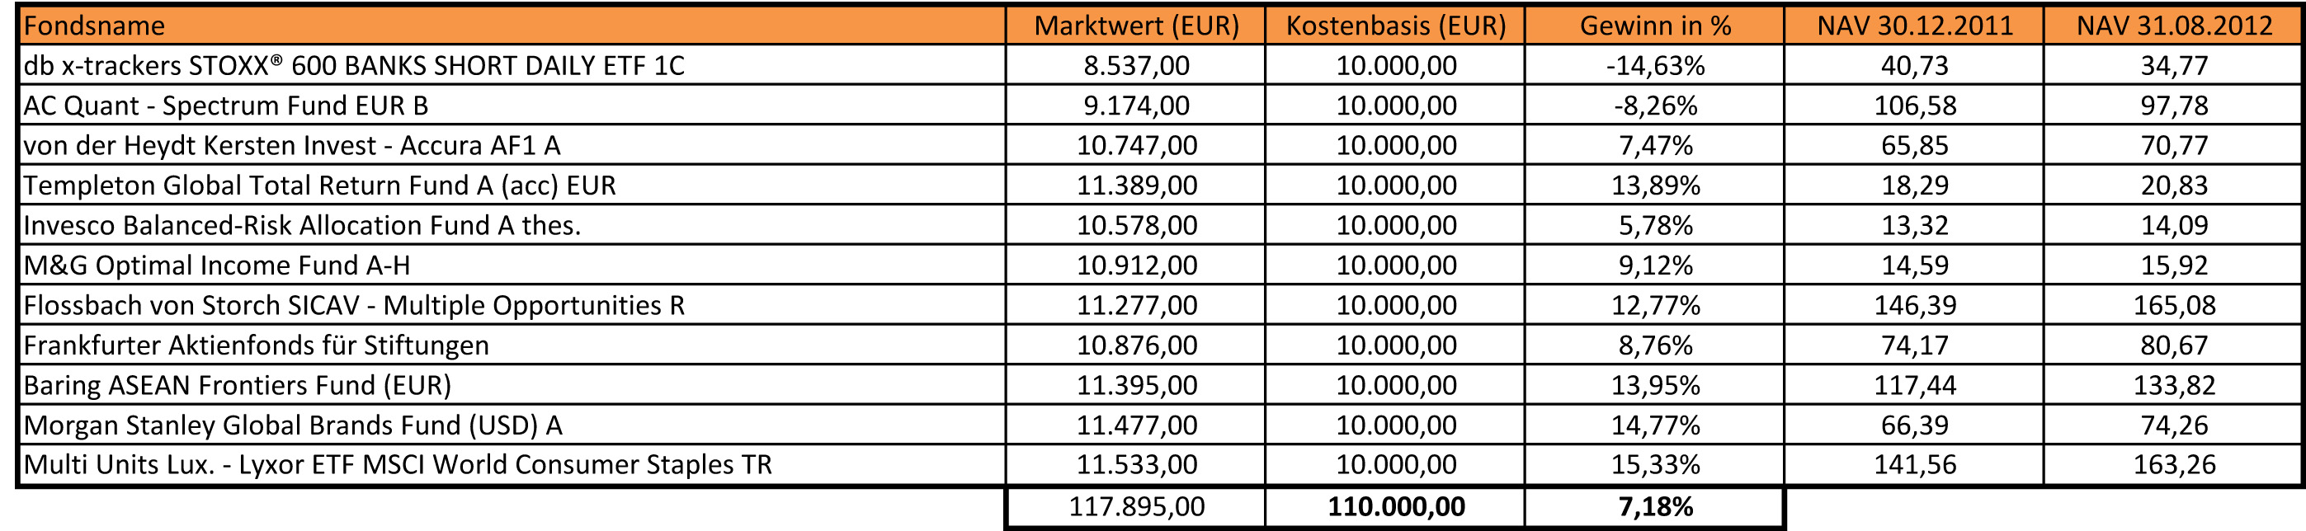
Task: Click total market value 117.895,00 cell
Action: pos(1136,507)
